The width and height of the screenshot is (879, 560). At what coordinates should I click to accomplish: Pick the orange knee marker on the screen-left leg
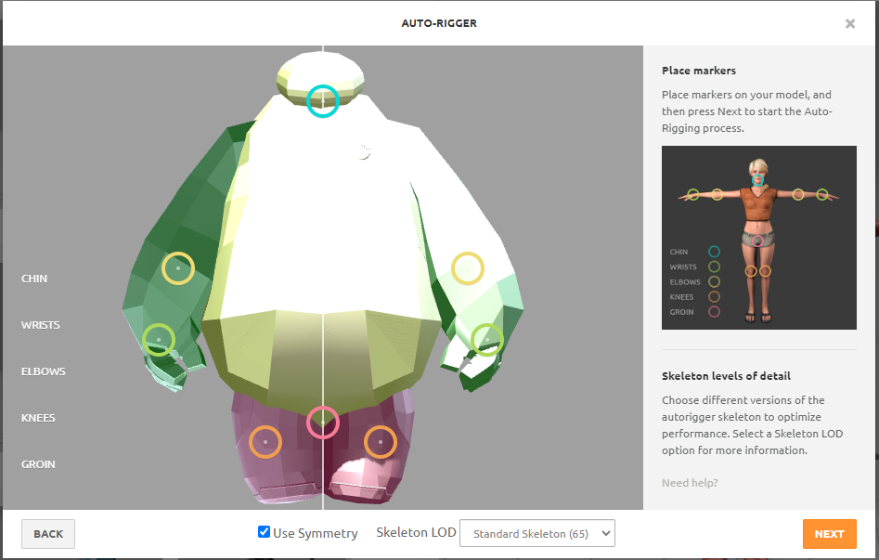tap(265, 442)
